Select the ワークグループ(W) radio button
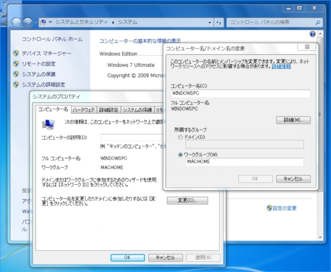This screenshot has width=331, height=272. 180,155
